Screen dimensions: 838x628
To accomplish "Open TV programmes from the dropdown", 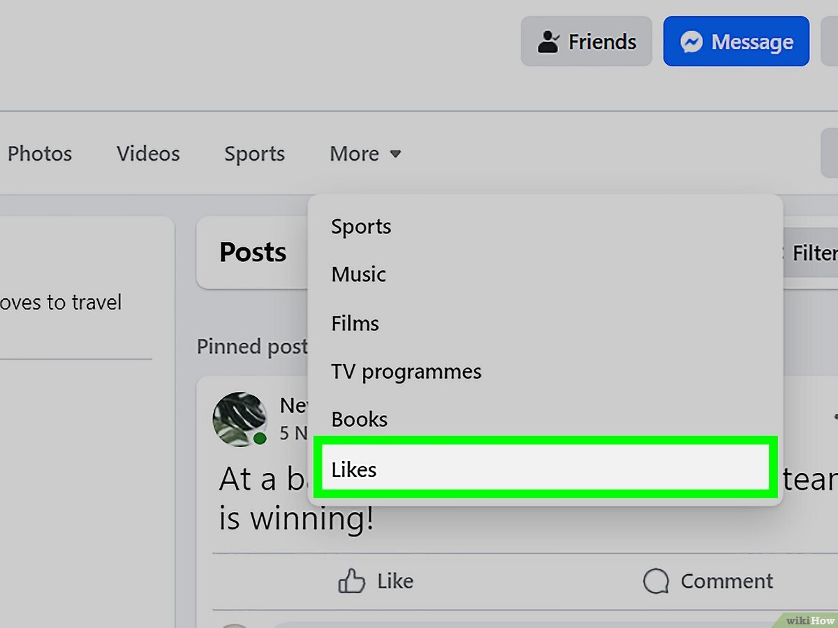I will [x=406, y=372].
